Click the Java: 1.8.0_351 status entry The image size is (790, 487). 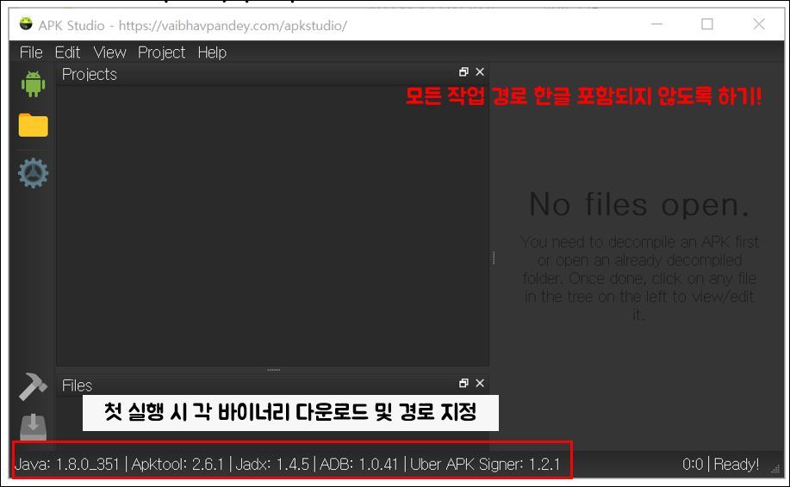pos(67,464)
